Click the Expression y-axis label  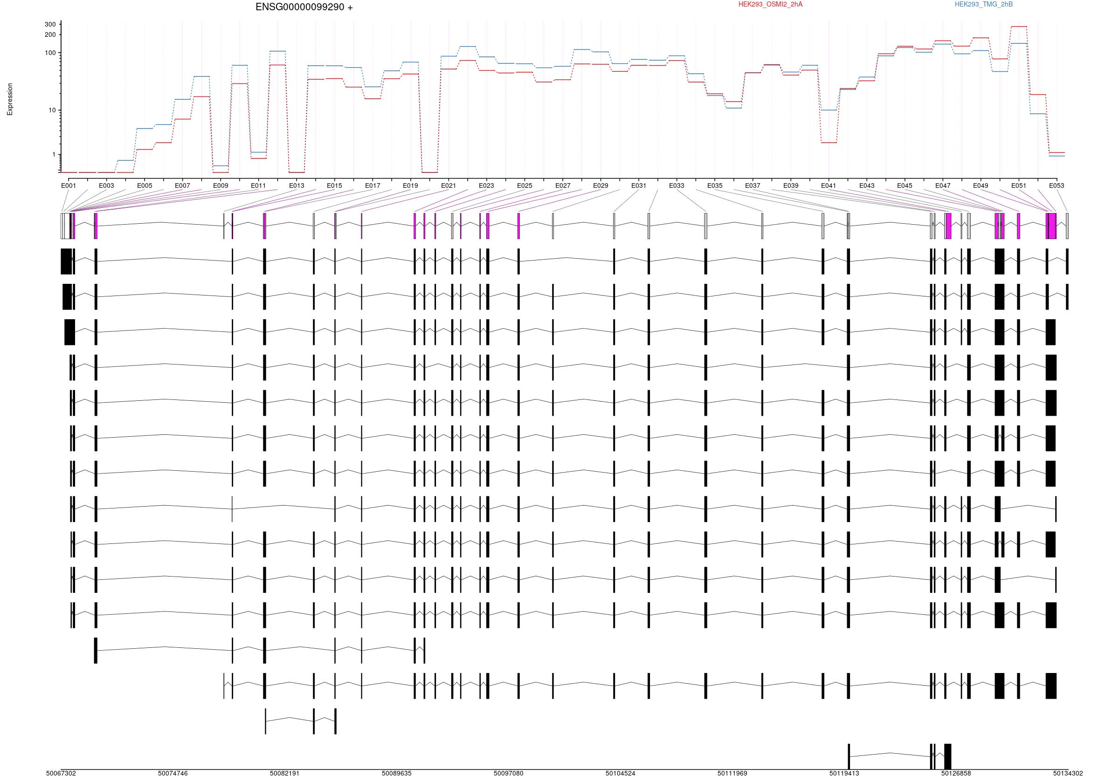10,99
